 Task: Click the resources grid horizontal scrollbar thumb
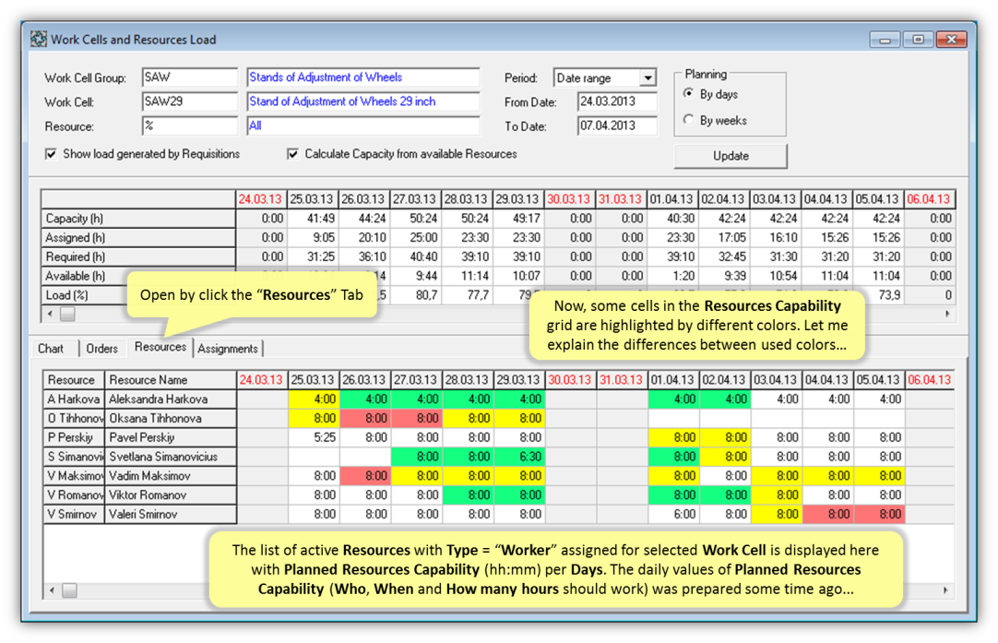(69, 590)
